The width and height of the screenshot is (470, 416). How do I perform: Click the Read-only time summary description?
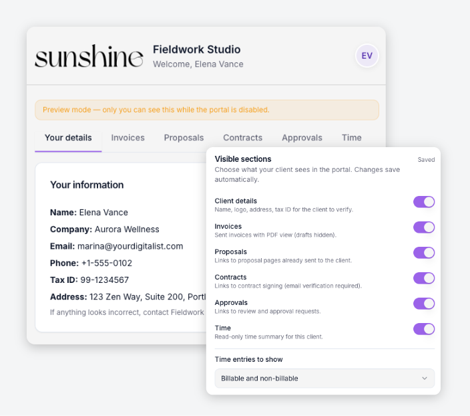coord(268,336)
